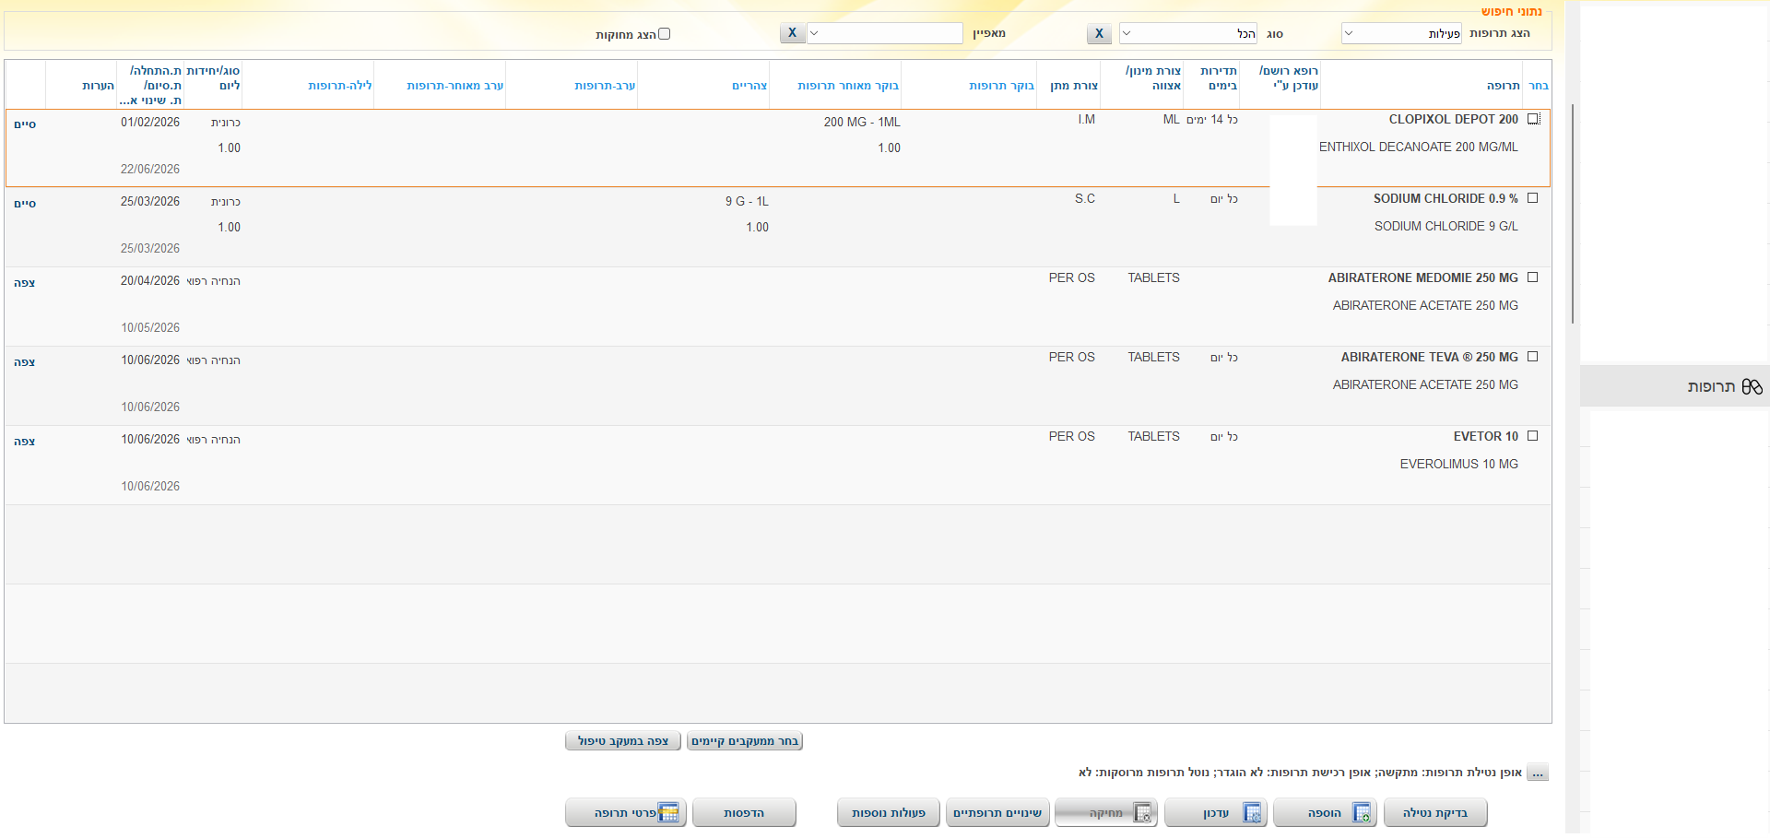Click the delete icon on the מחיקה button
The width and height of the screenshot is (1770, 838).
point(1142,813)
